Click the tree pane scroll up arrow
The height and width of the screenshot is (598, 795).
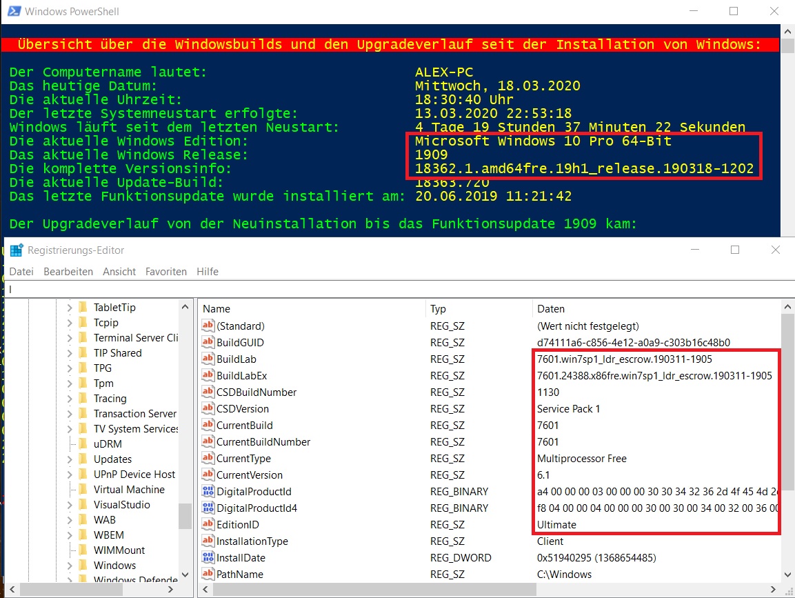185,308
